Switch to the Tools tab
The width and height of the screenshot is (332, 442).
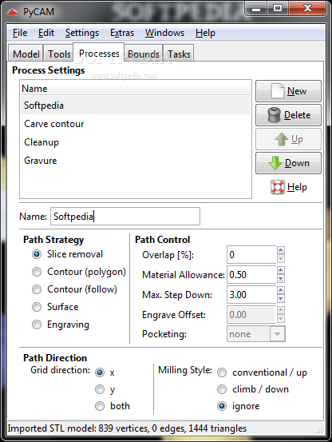click(59, 54)
